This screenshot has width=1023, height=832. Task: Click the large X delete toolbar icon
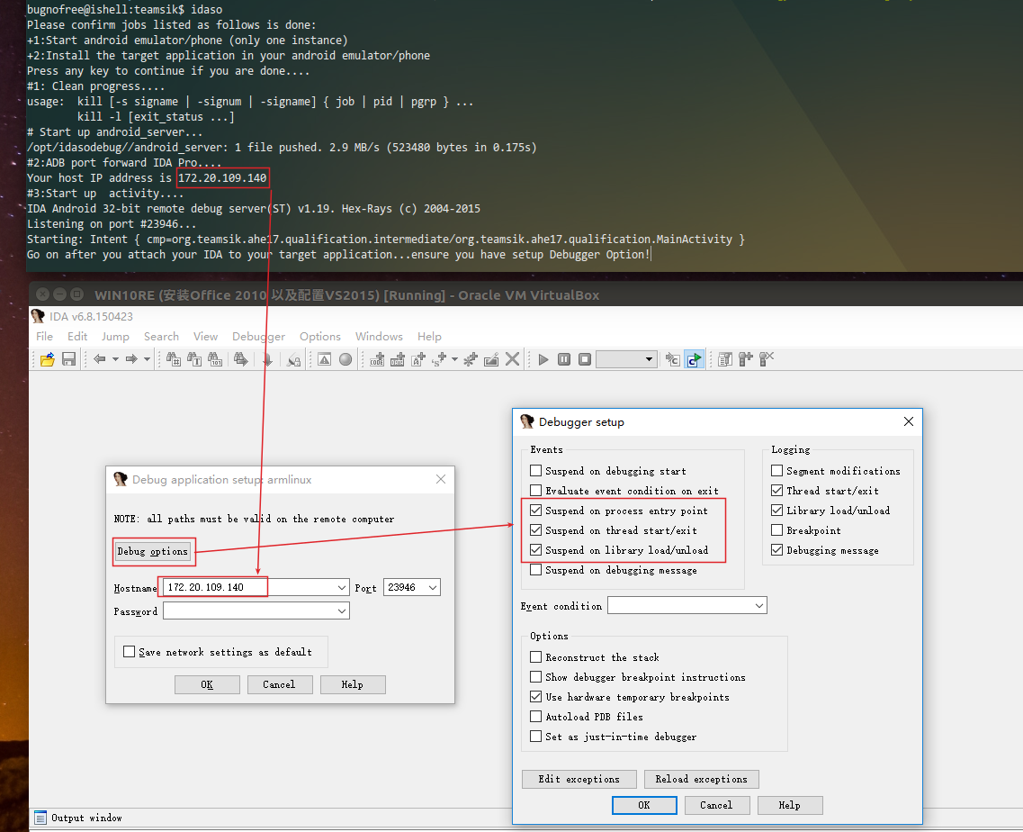click(512, 359)
